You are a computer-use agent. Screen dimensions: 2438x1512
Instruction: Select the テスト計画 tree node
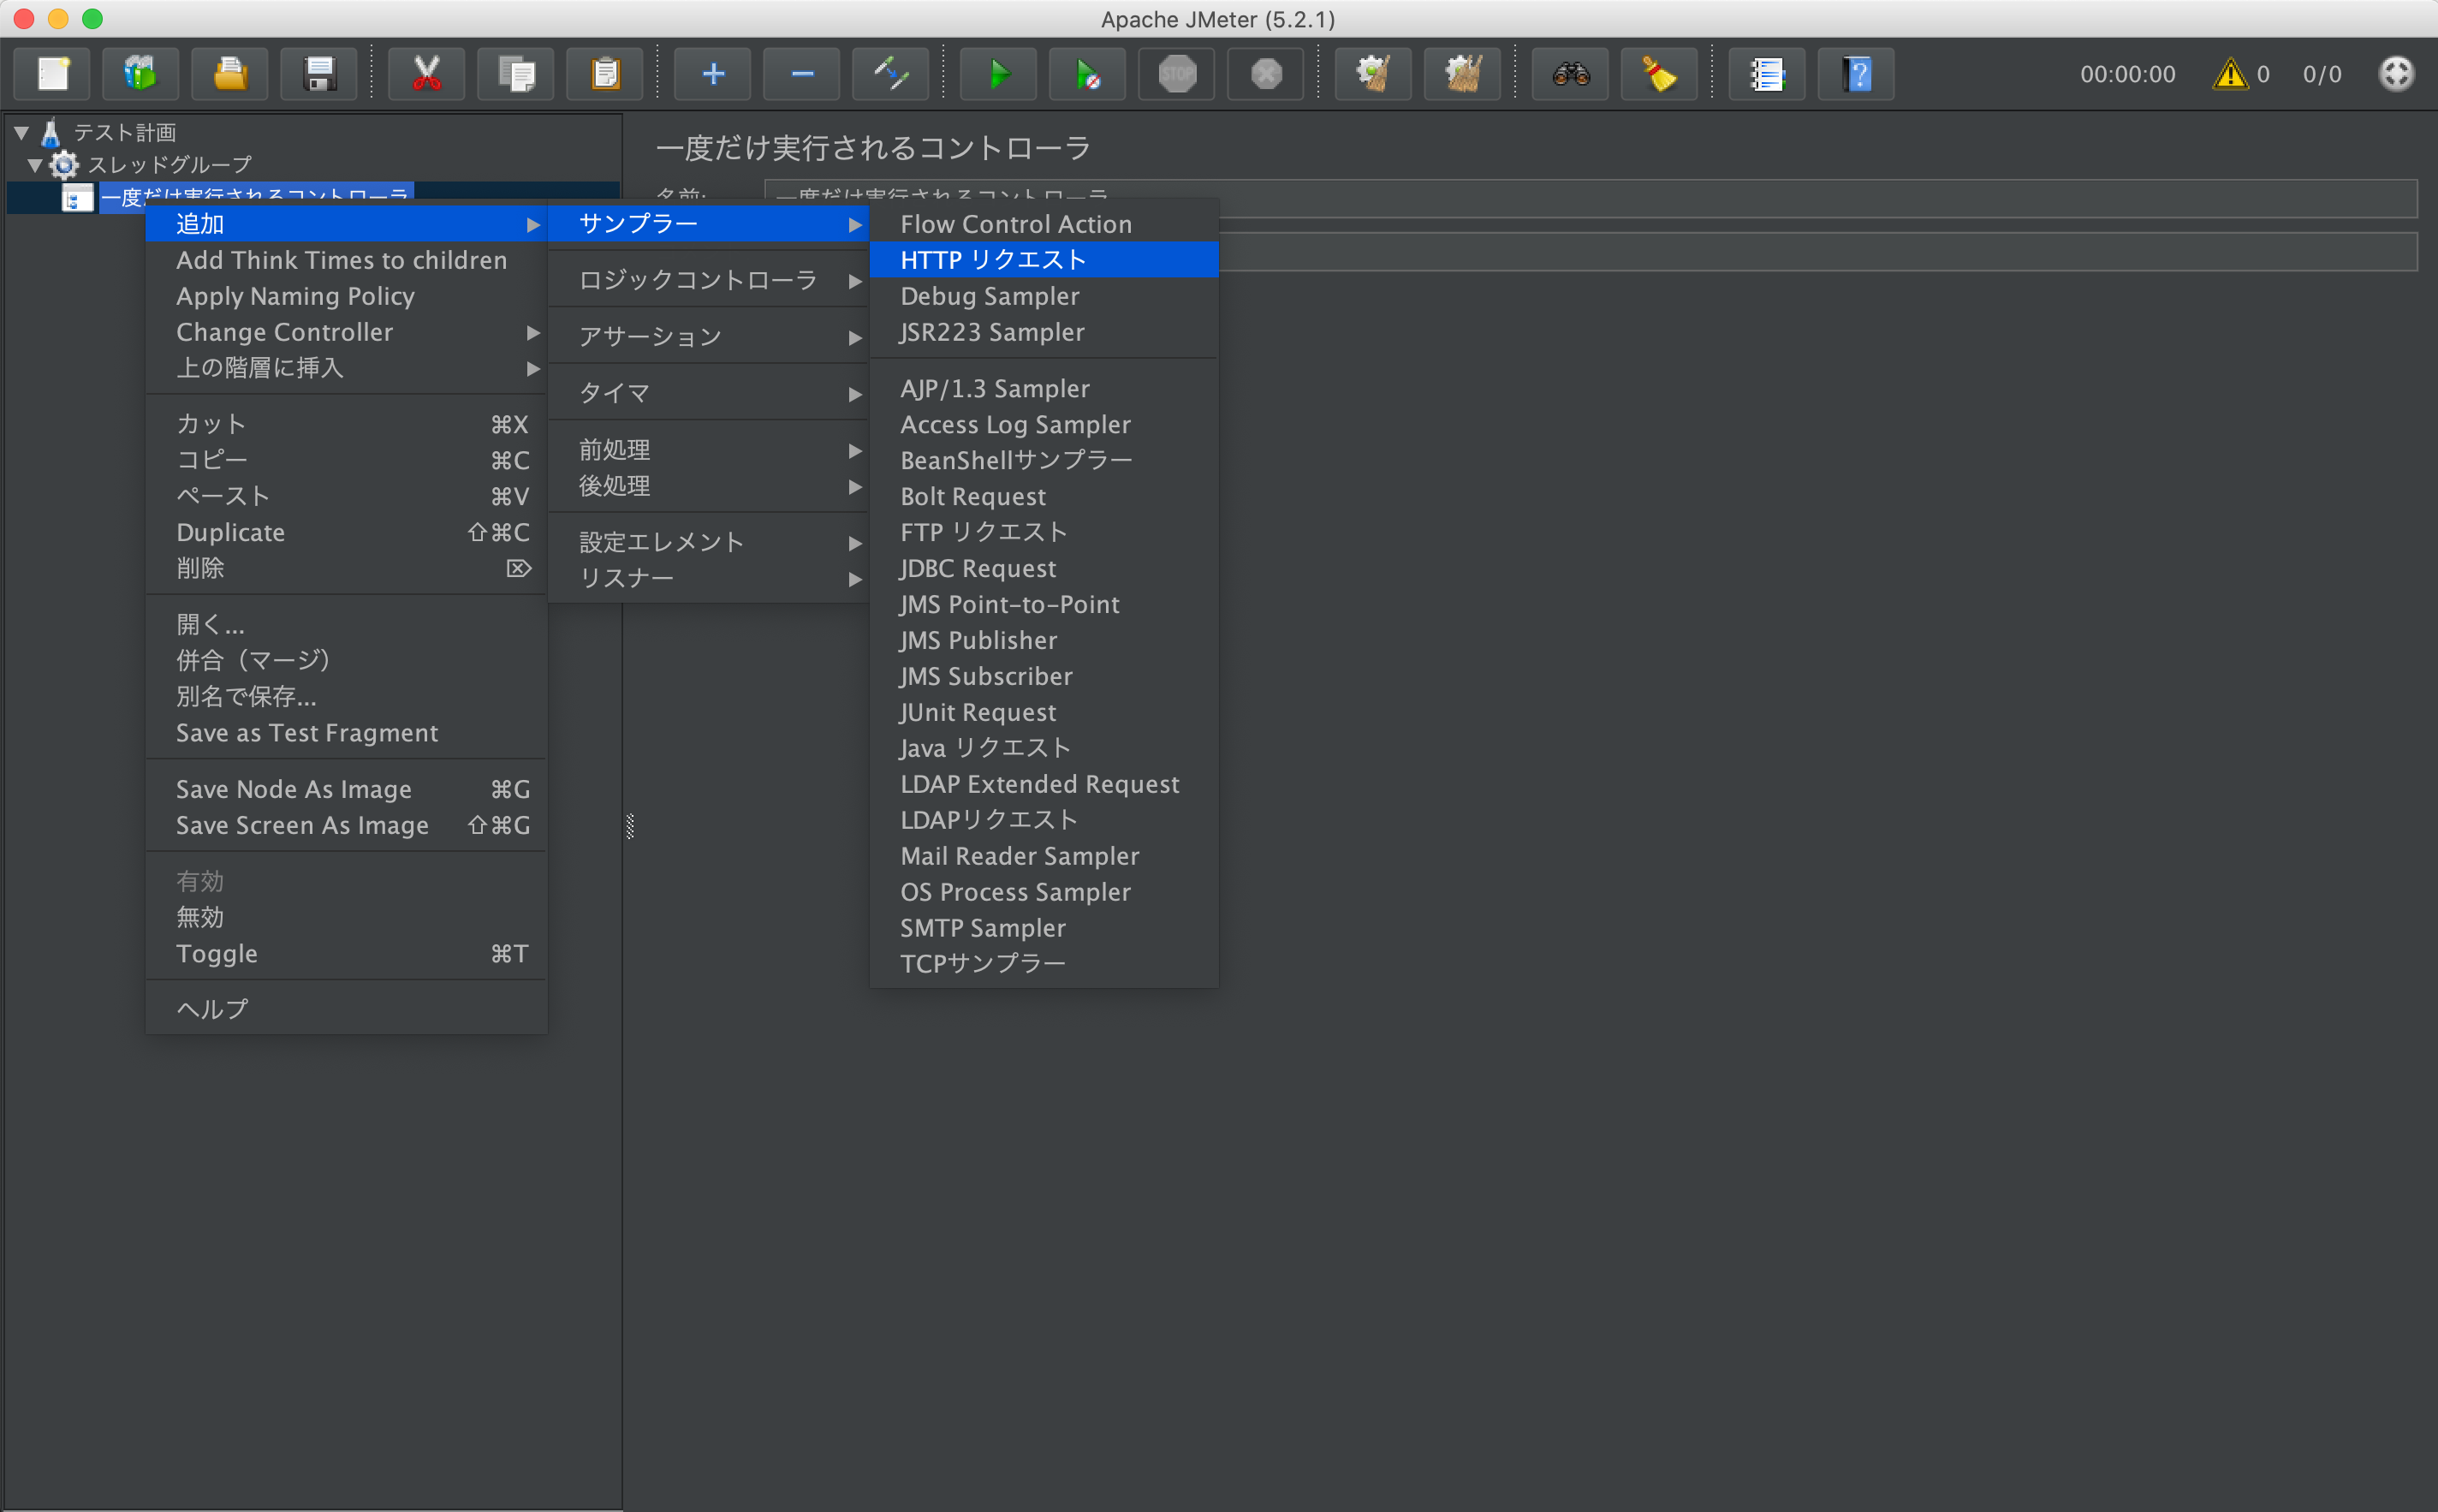[124, 132]
